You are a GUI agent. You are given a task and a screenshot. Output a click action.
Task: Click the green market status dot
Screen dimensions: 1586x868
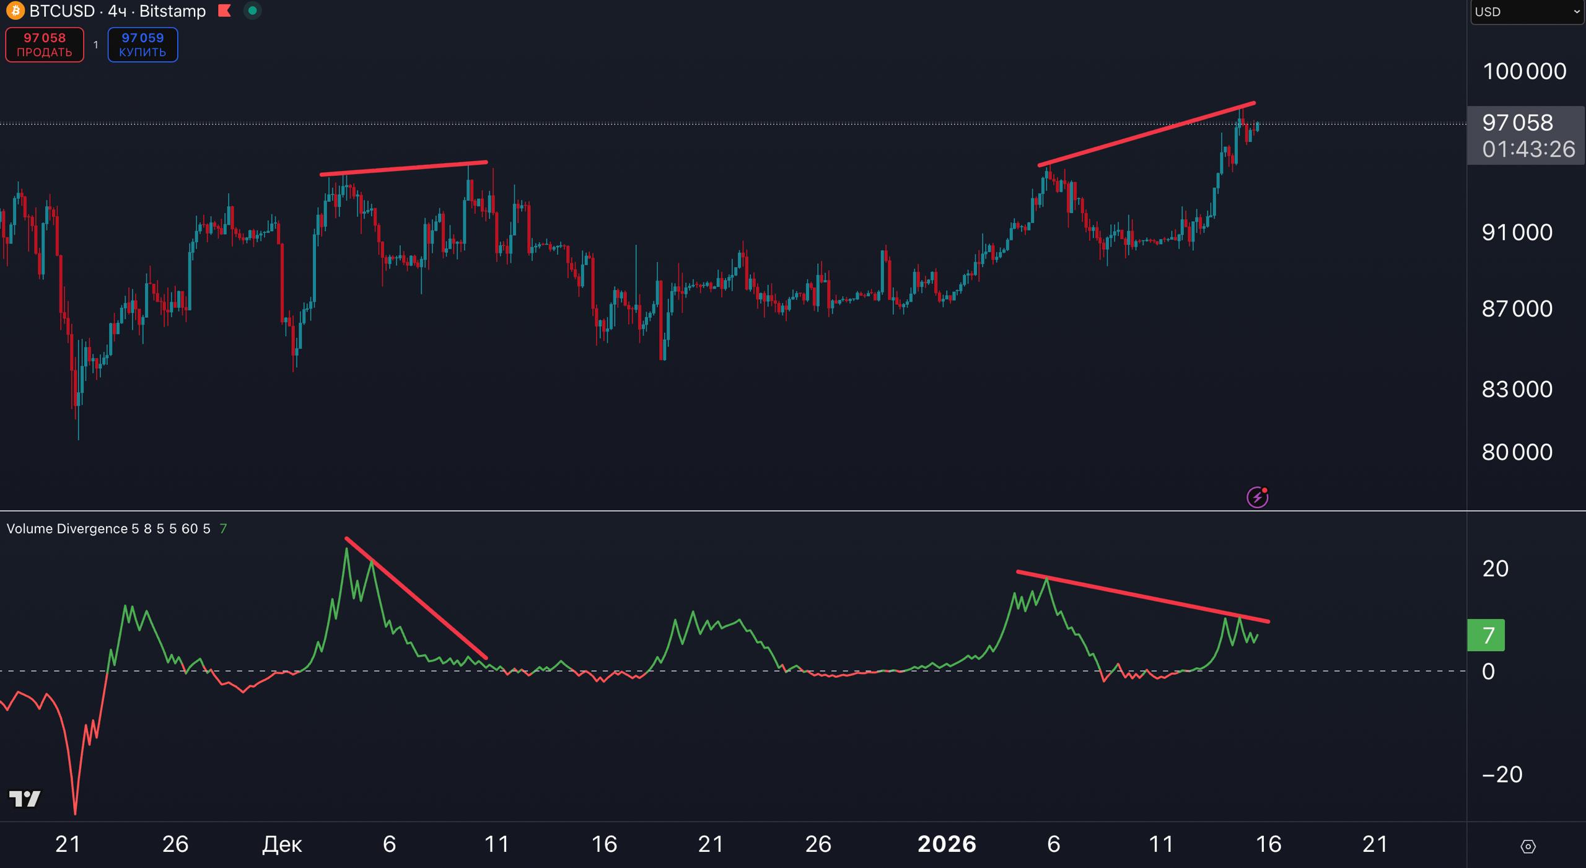[252, 11]
